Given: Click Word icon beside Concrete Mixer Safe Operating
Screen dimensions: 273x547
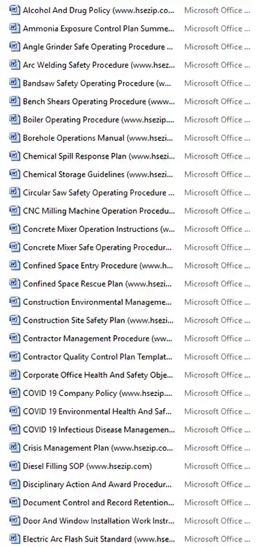Looking at the screenshot, I should [x=14, y=247].
